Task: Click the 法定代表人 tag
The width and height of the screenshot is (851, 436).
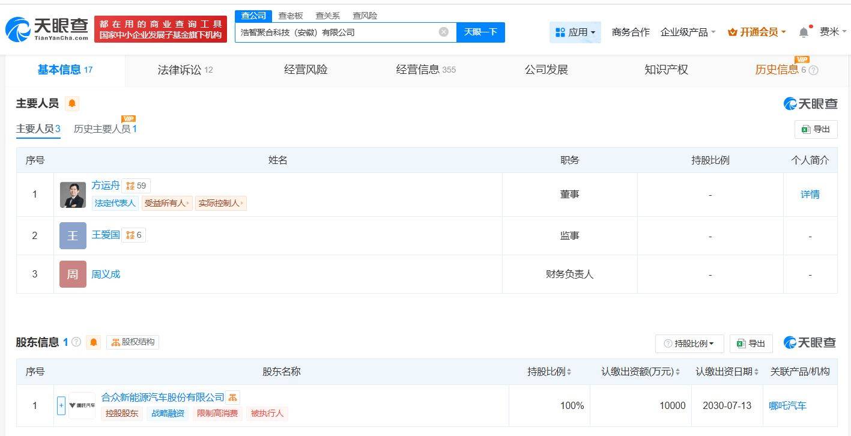Action: pos(115,203)
